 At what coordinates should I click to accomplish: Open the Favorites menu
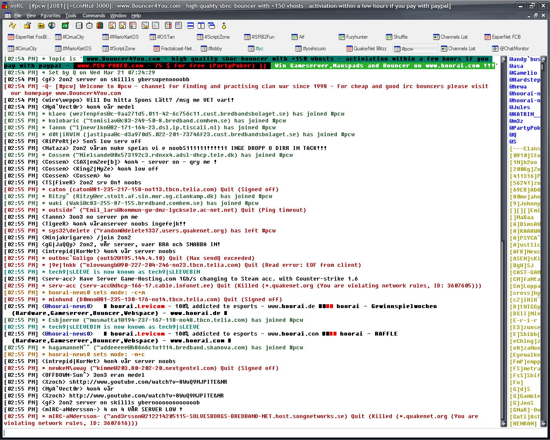tap(50, 15)
